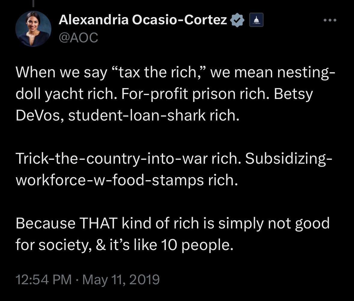The width and height of the screenshot is (354, 301).
Task: Open the three-dot more options menu
Action: coord(330,20)
